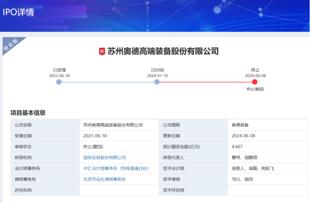310x203 pixels.
Task: Click the 曹柯，周鹏翔 sponsor representatives cell
Action: pos(244,158)
